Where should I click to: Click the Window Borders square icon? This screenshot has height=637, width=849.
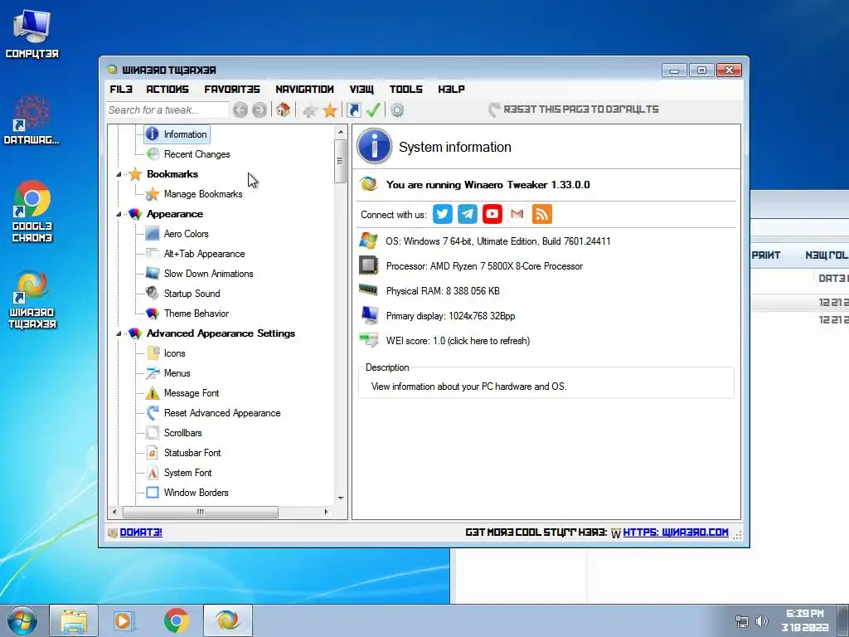153,493
